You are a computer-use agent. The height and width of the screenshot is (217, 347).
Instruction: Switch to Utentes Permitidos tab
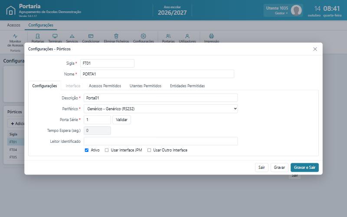click(145, 85)
